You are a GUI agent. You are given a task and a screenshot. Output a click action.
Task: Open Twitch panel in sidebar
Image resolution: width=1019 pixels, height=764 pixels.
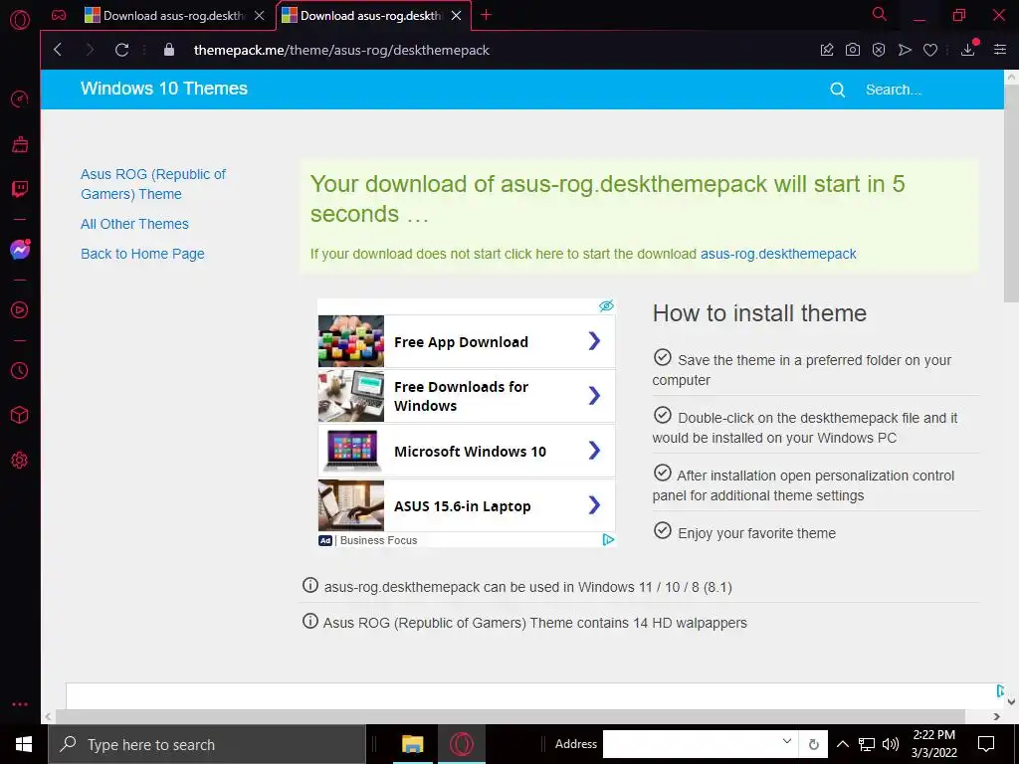point(20,189)
